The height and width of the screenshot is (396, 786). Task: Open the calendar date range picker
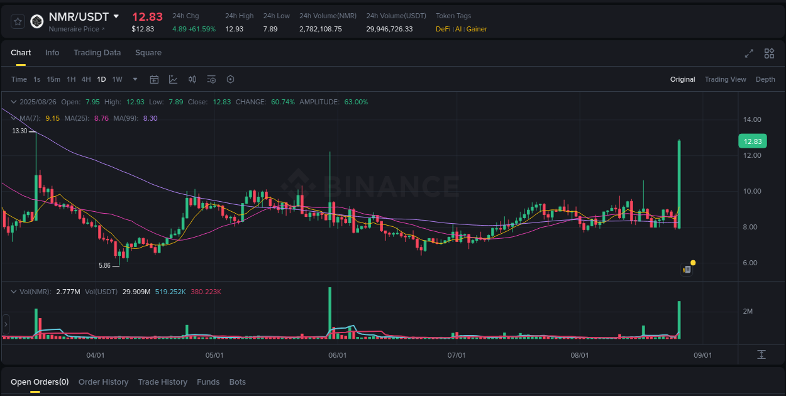point(154,79)
